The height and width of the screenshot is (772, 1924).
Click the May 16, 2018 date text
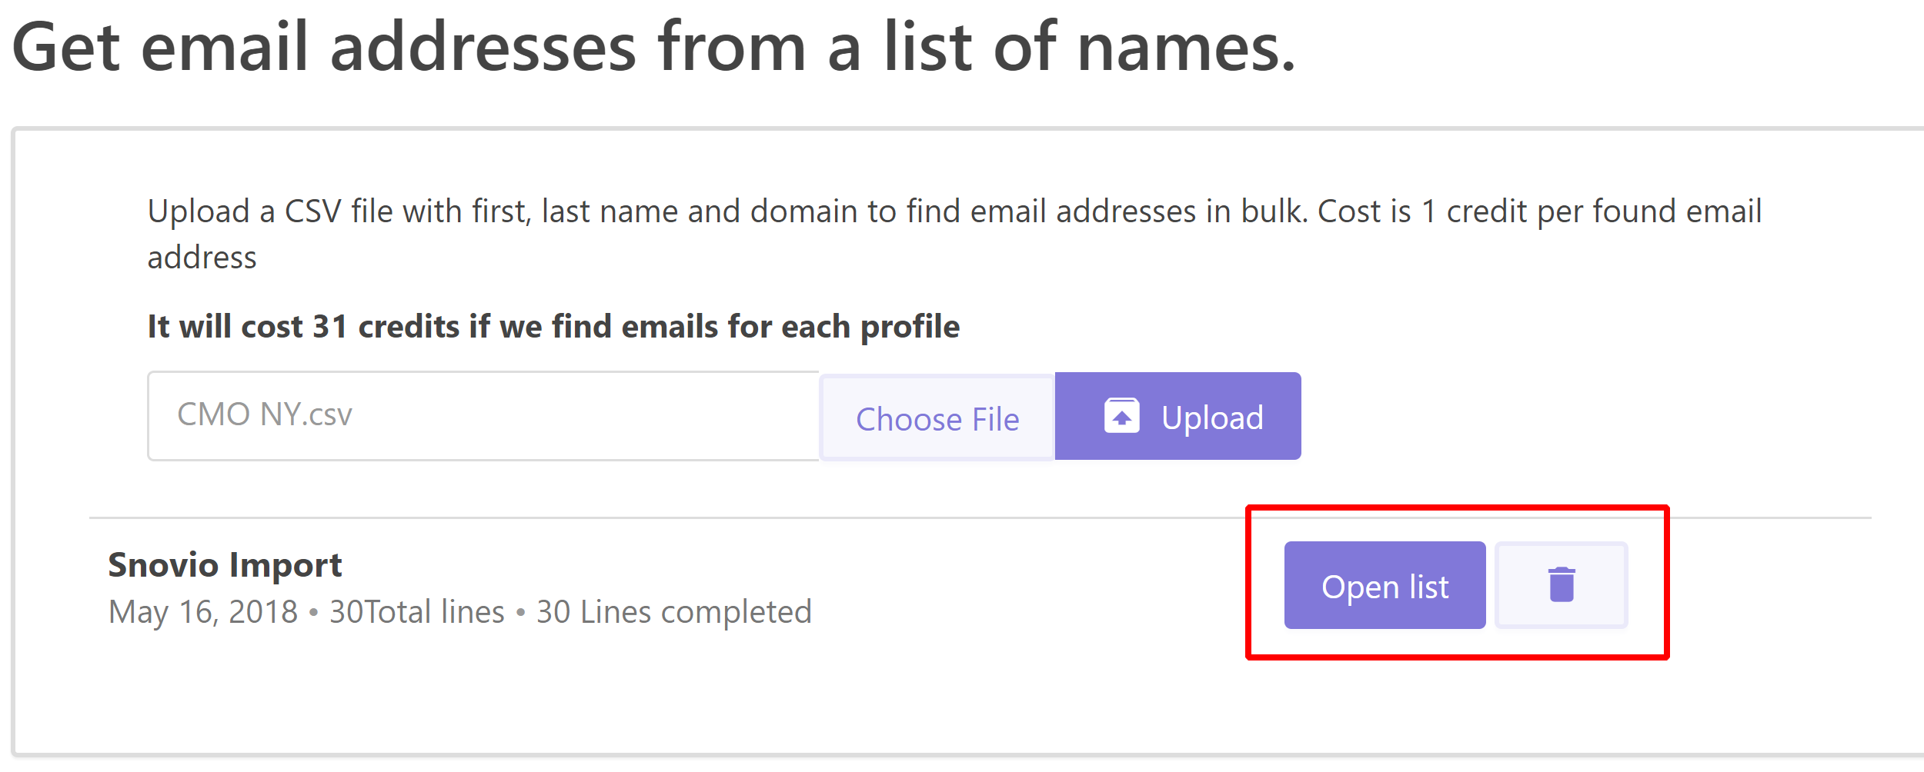point(203,612)
